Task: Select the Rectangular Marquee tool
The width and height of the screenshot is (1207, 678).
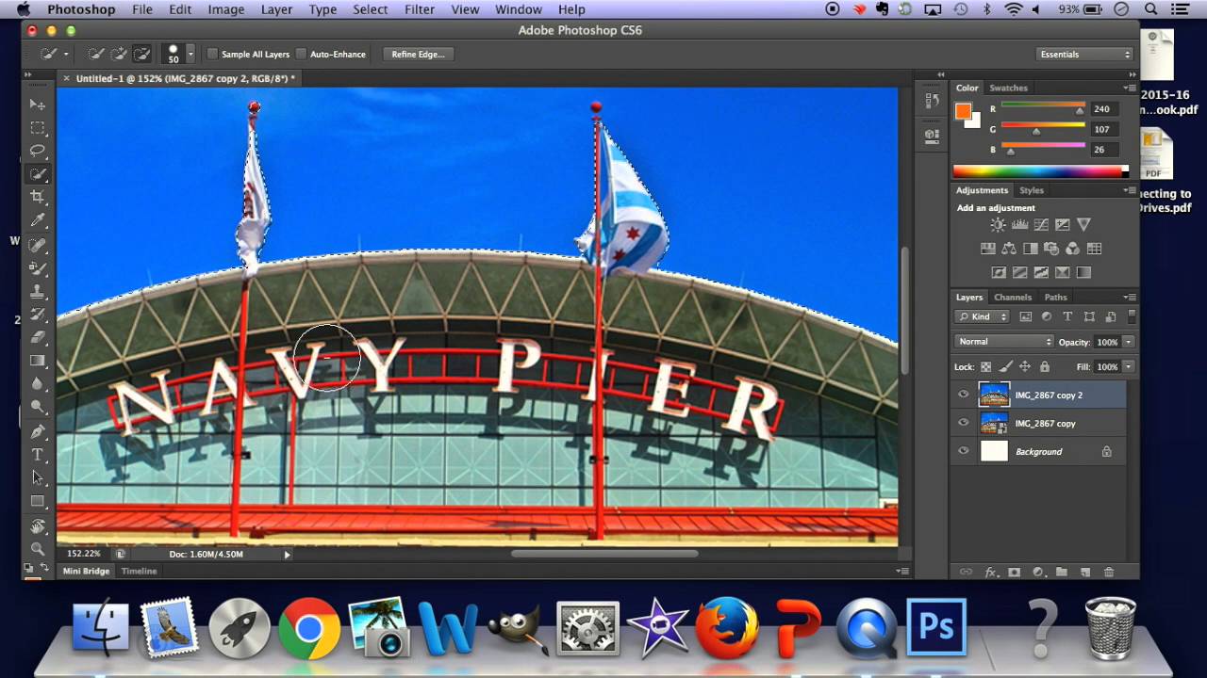Action: click(x=38, y=128)
